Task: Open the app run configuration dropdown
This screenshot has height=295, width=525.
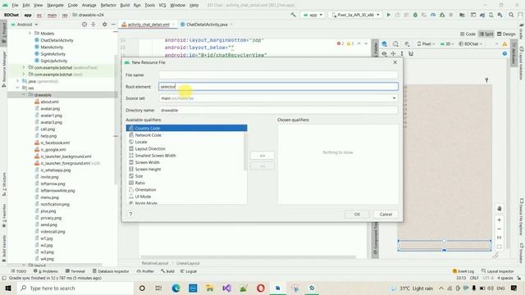Action: pos(313,15)
